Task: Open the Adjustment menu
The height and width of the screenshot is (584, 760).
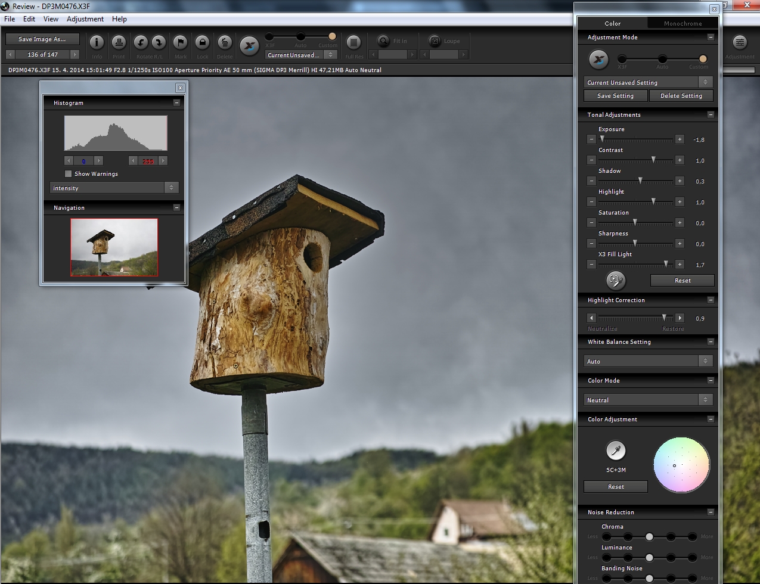Action: (85, 19)
